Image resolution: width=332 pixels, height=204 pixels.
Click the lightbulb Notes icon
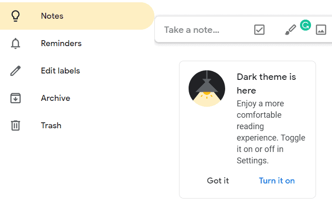(x=16, y=16)
